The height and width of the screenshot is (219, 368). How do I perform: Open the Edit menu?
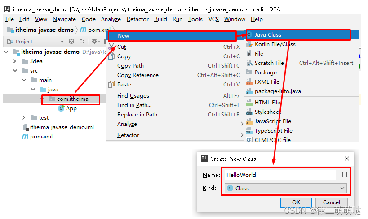click(24, 19)
